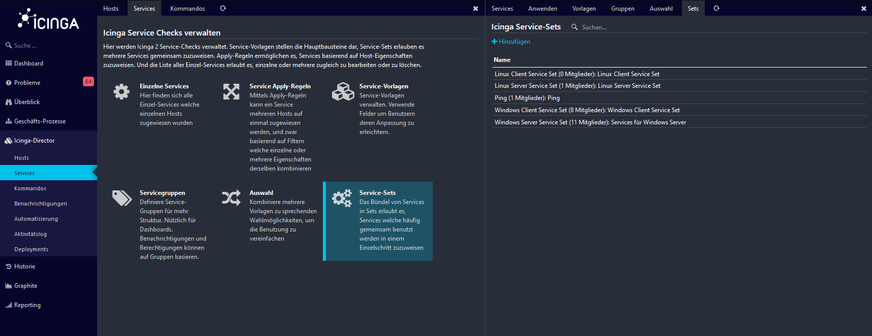The height and width of the screenshot is (336, 872).
Task: Close the left Services column
Action: [475, 9]
